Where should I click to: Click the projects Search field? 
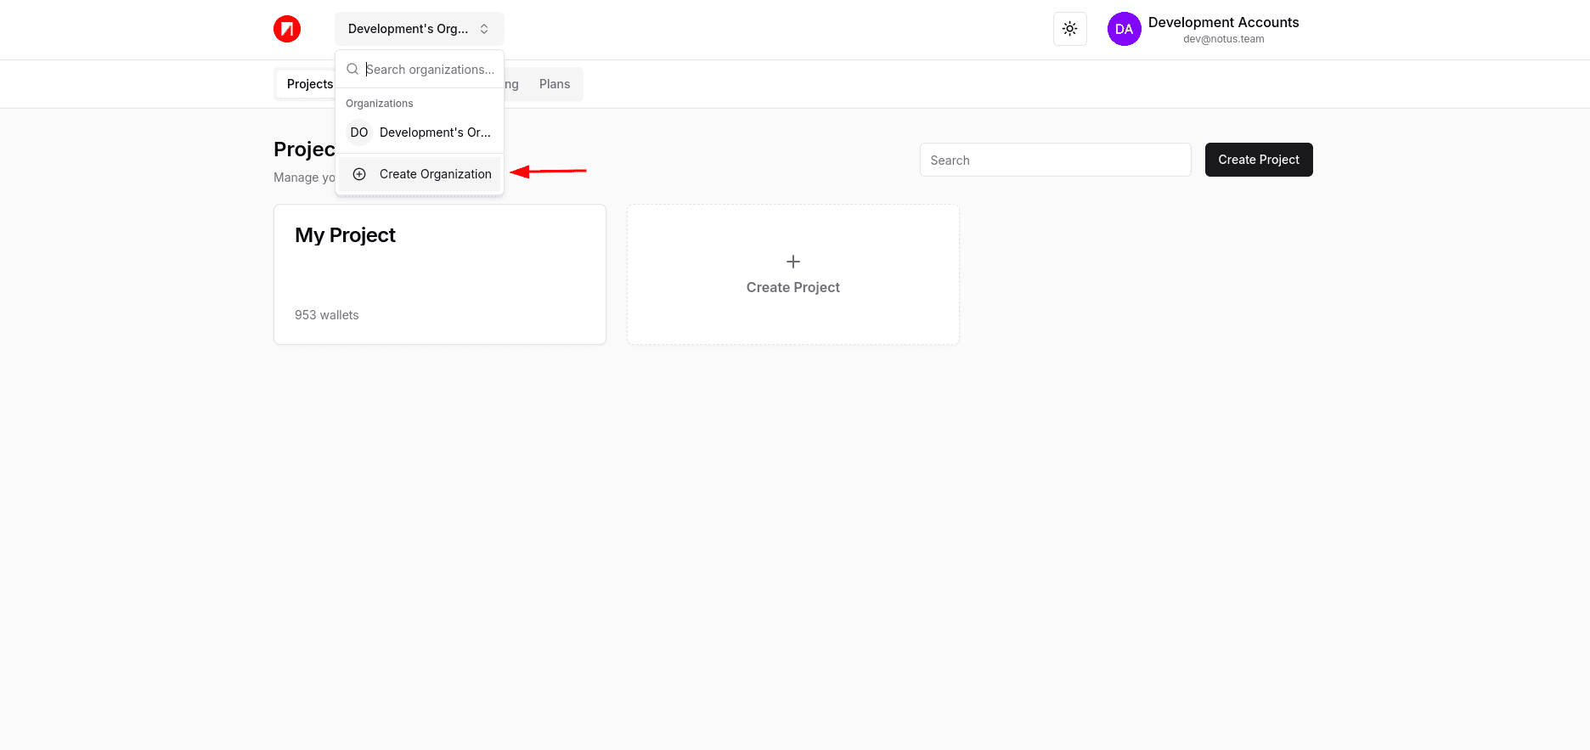(x=1055, y=160)
